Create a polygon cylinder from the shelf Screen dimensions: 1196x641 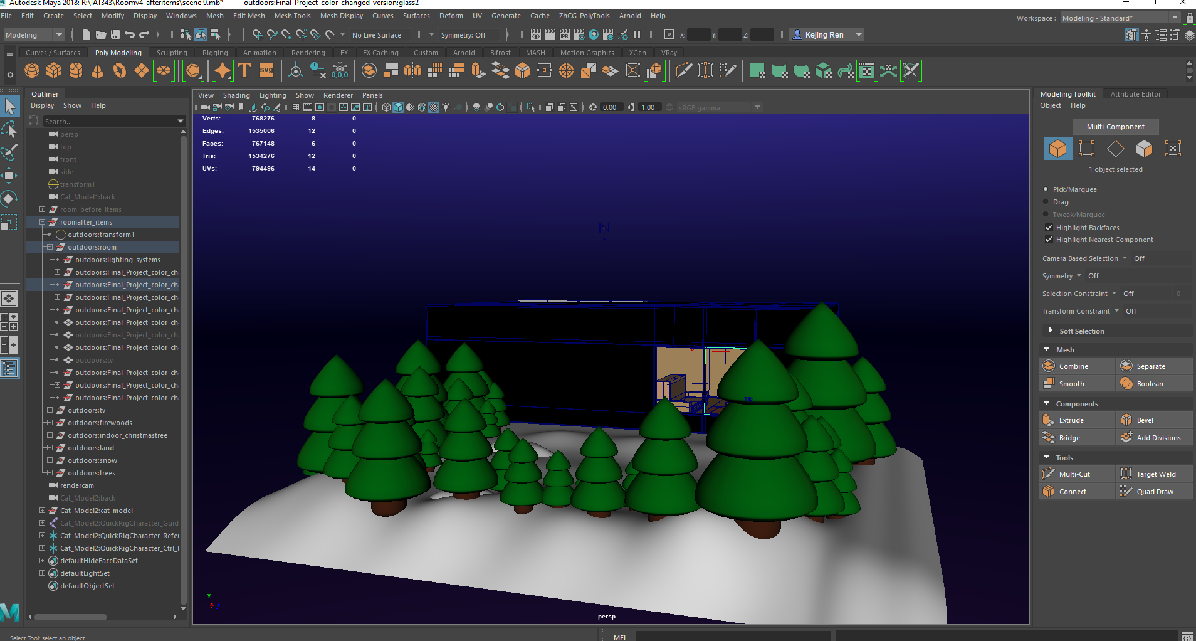[x=76, y=71]
